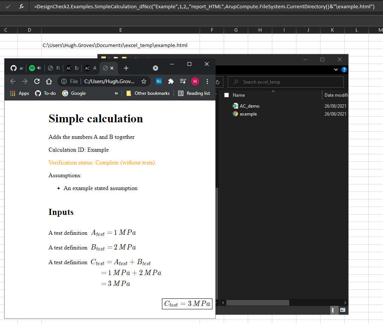The width and height of the screenshot is (383, 324).
Task: Click the Inputs section heading
Action: click(x=61, y=212)
